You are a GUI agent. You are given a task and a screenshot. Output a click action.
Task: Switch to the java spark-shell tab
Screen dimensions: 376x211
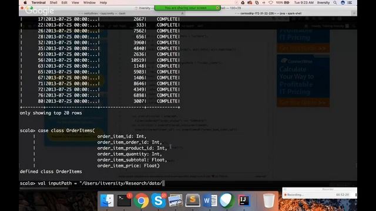click(268, 13)
